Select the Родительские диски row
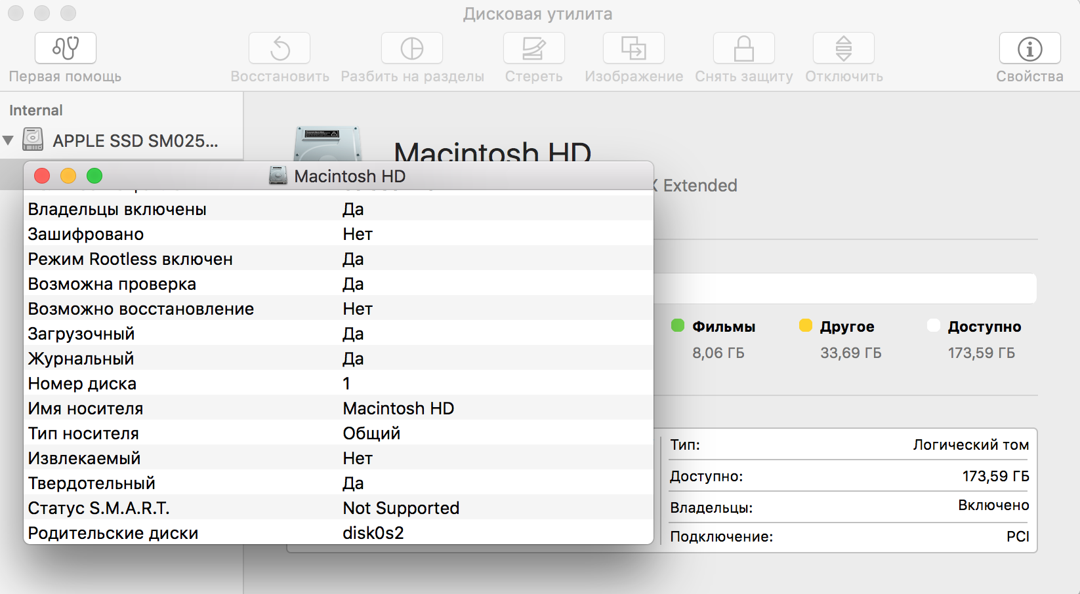The width and height of the screenshot is (1080, 594). coord(339,532)
